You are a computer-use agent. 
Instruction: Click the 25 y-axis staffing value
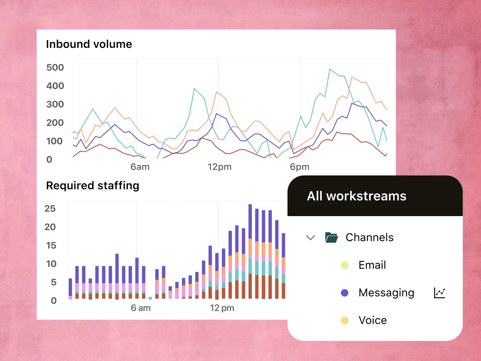point(50,208)
